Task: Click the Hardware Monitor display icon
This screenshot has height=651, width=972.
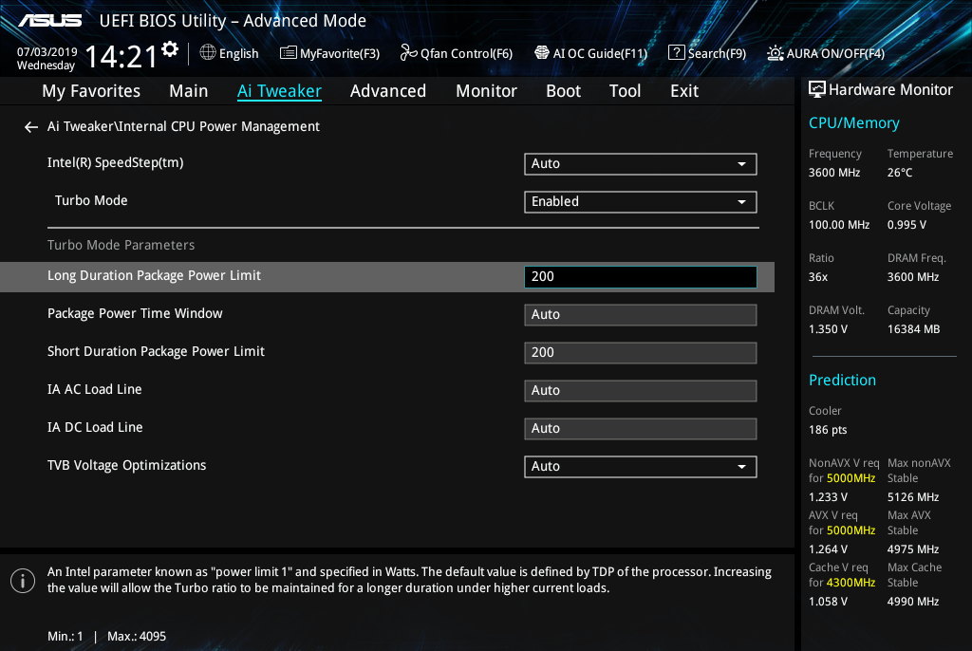Action: (817, 89)
